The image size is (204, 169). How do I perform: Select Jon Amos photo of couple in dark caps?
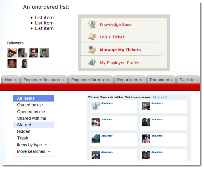[146, 155]
